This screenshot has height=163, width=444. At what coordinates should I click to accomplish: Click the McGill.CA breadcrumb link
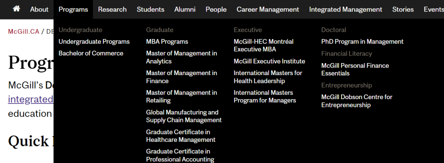pos(24,32)
